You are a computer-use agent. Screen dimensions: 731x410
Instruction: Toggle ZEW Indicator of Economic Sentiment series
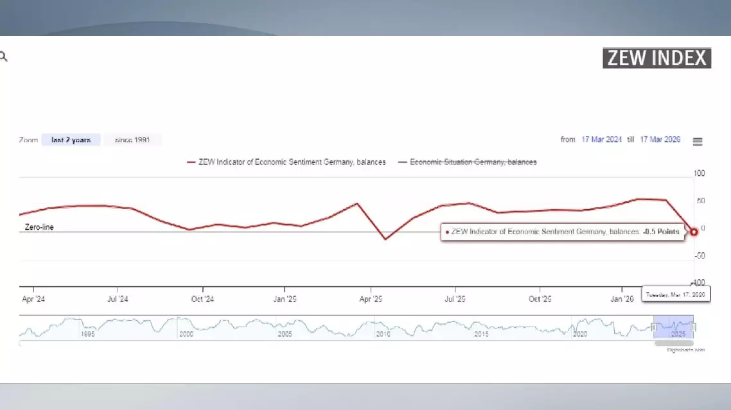point(286,162)
